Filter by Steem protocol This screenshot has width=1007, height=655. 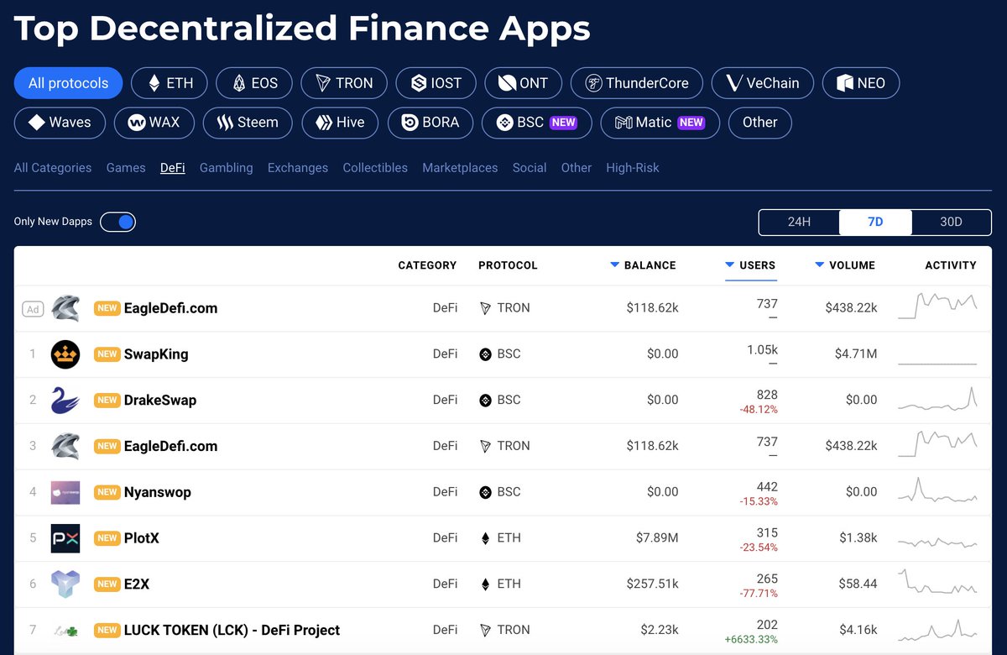pos(248,123)
